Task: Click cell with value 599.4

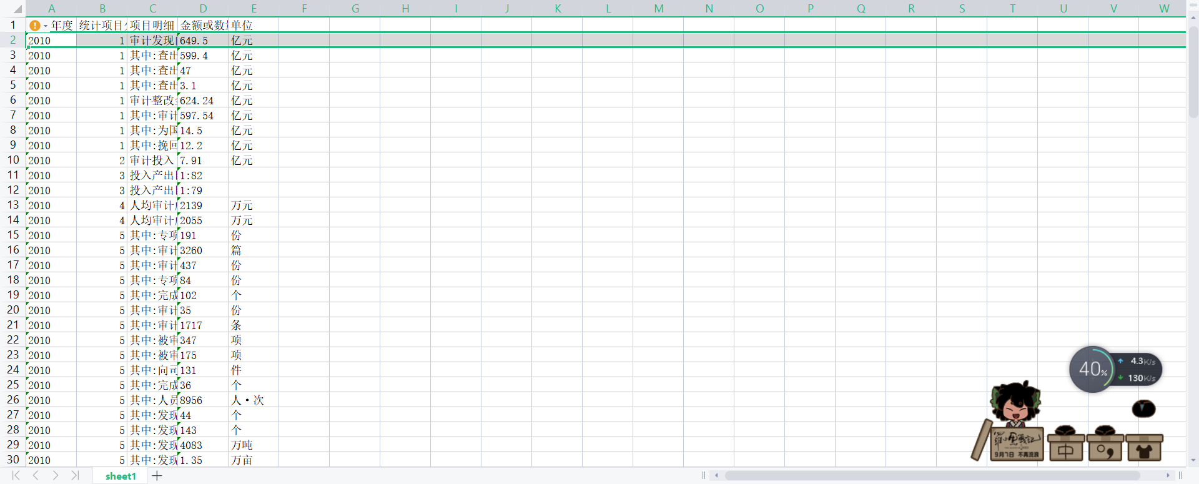Action: click(x=203, y=55)
